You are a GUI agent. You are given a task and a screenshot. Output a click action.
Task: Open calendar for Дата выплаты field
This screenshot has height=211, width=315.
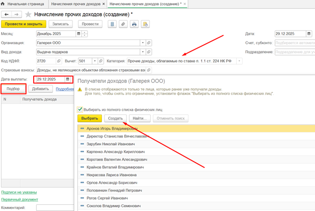coord(68,79)
